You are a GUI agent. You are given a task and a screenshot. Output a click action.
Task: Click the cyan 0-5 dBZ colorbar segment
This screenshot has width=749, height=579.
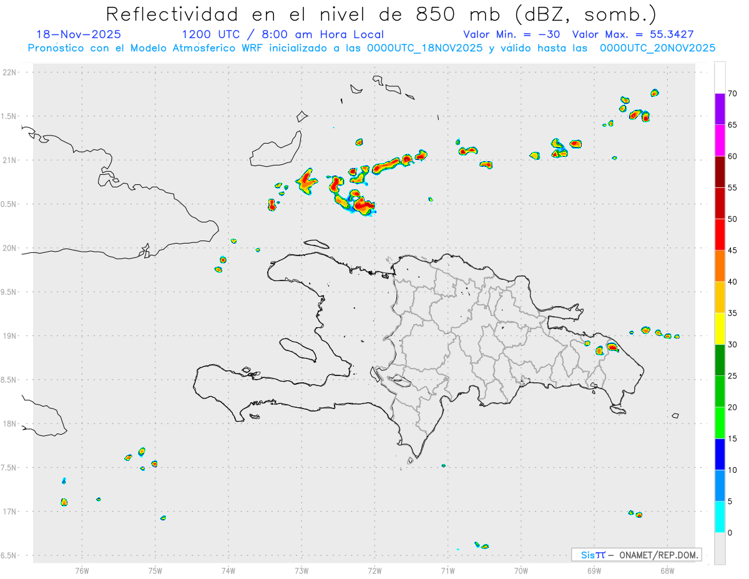720,517
